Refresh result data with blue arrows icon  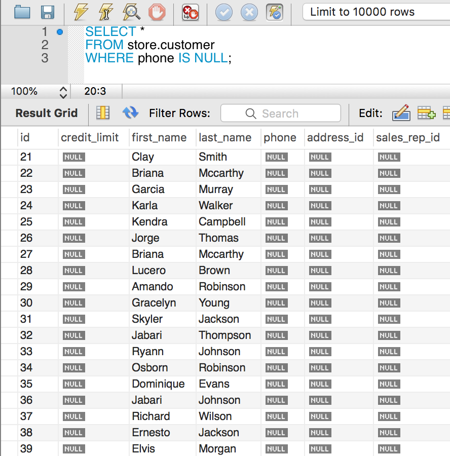[130, 113]
